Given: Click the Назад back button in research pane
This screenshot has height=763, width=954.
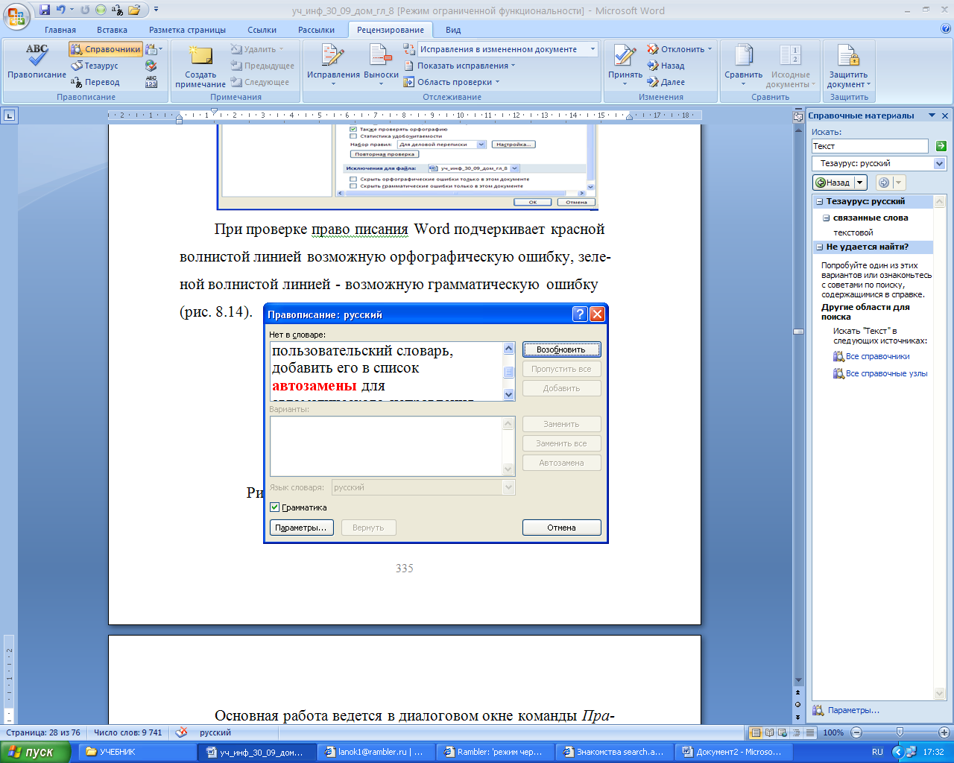Looking at the screenshot, I should coord(833,183).
